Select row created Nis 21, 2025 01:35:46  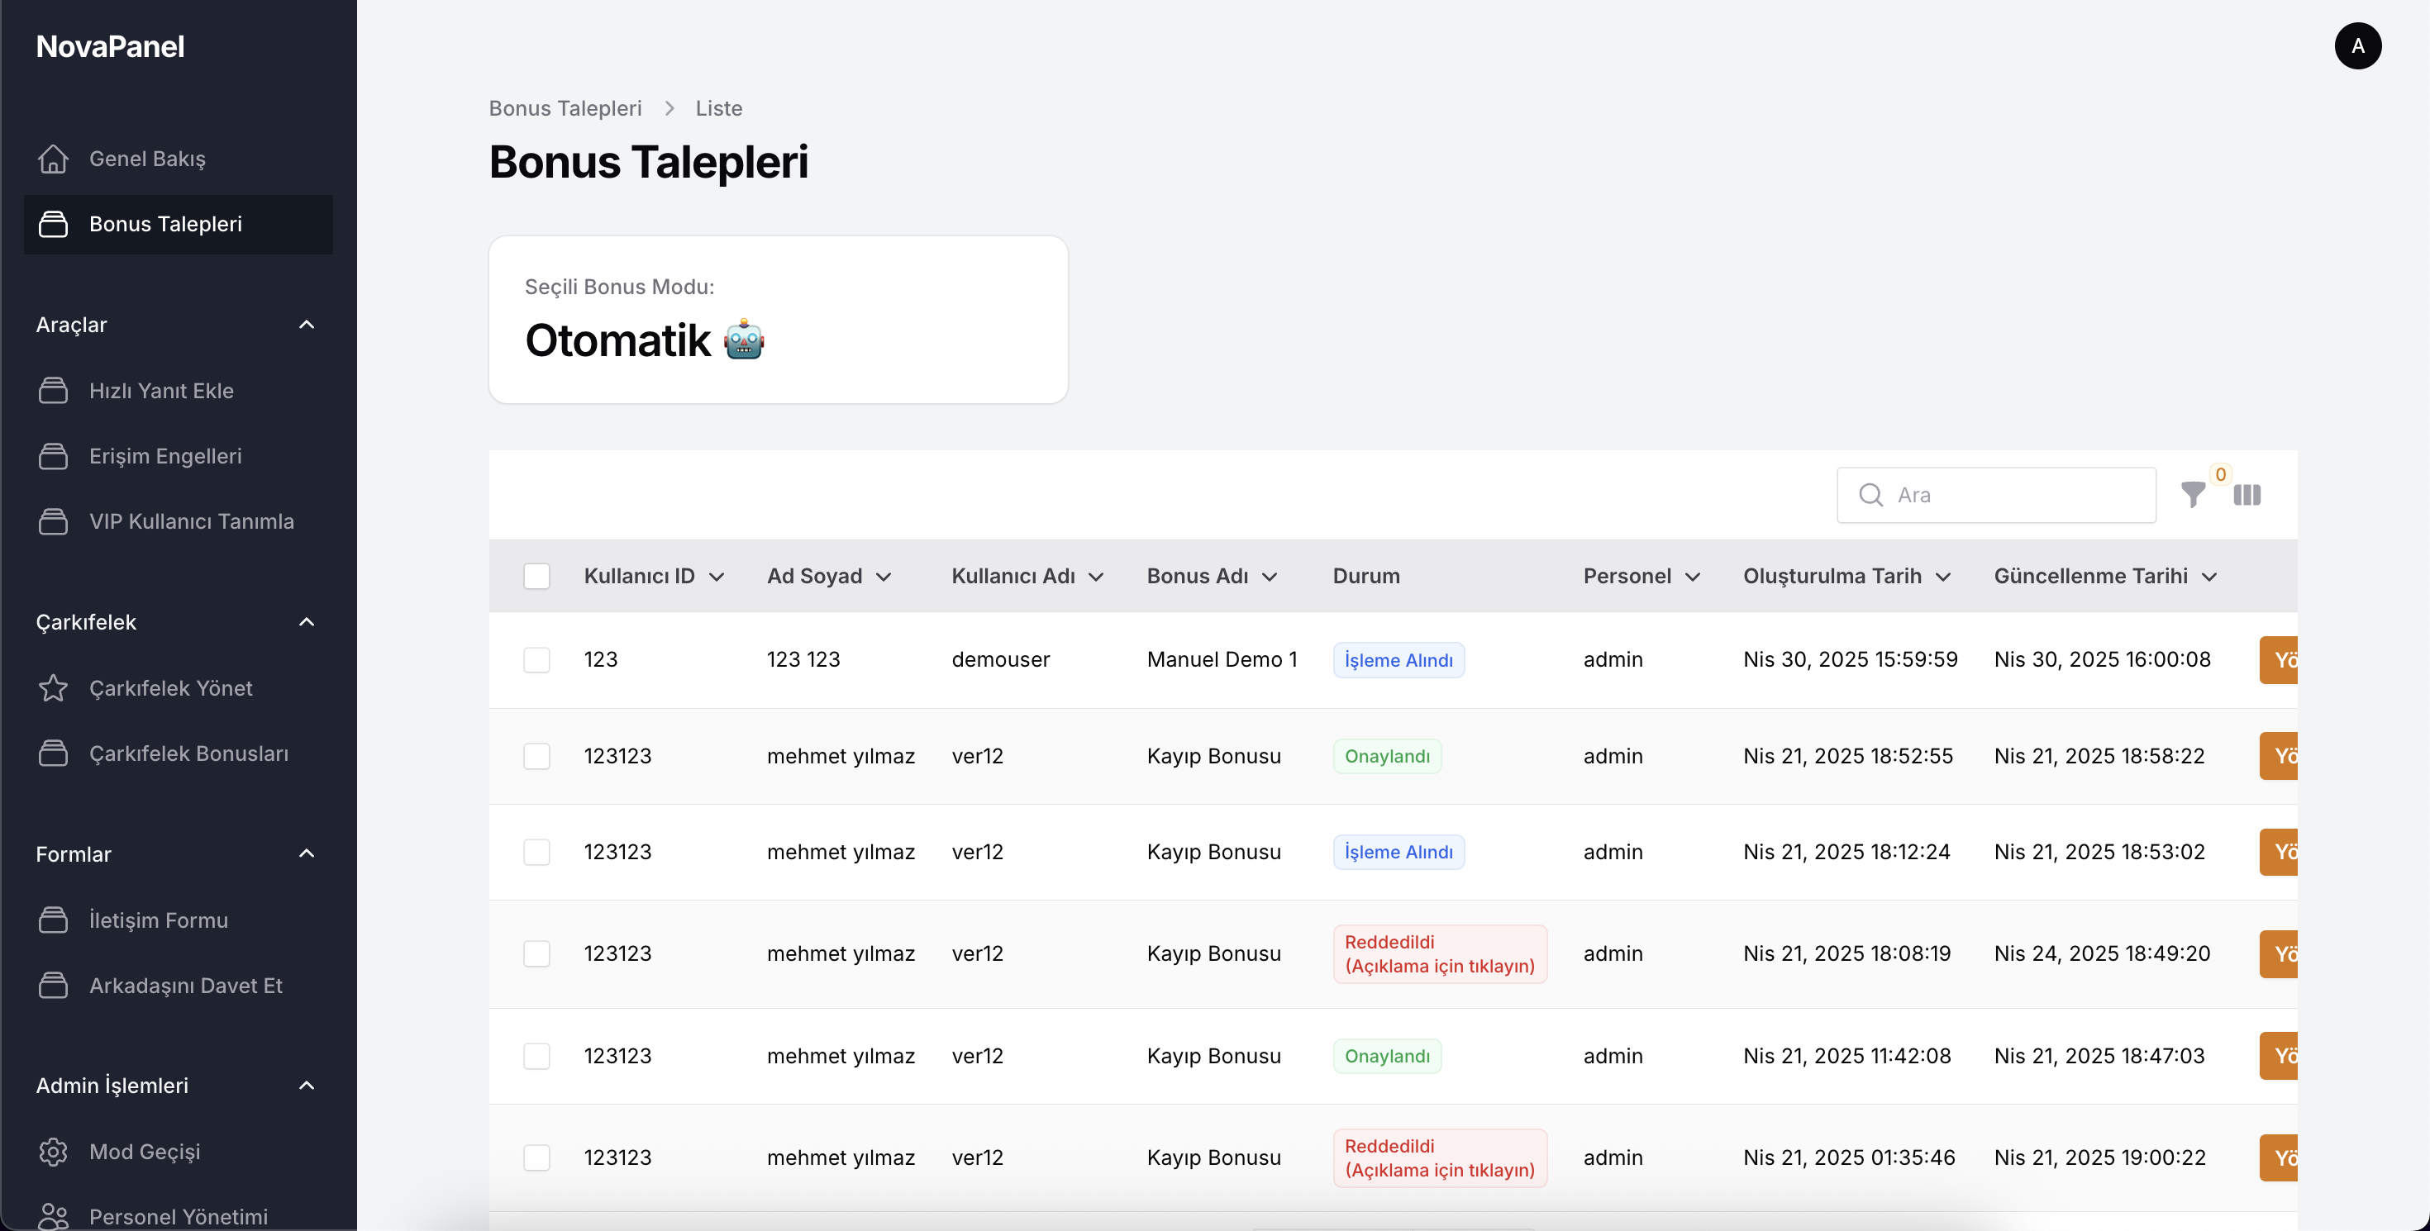[536, 1157]
